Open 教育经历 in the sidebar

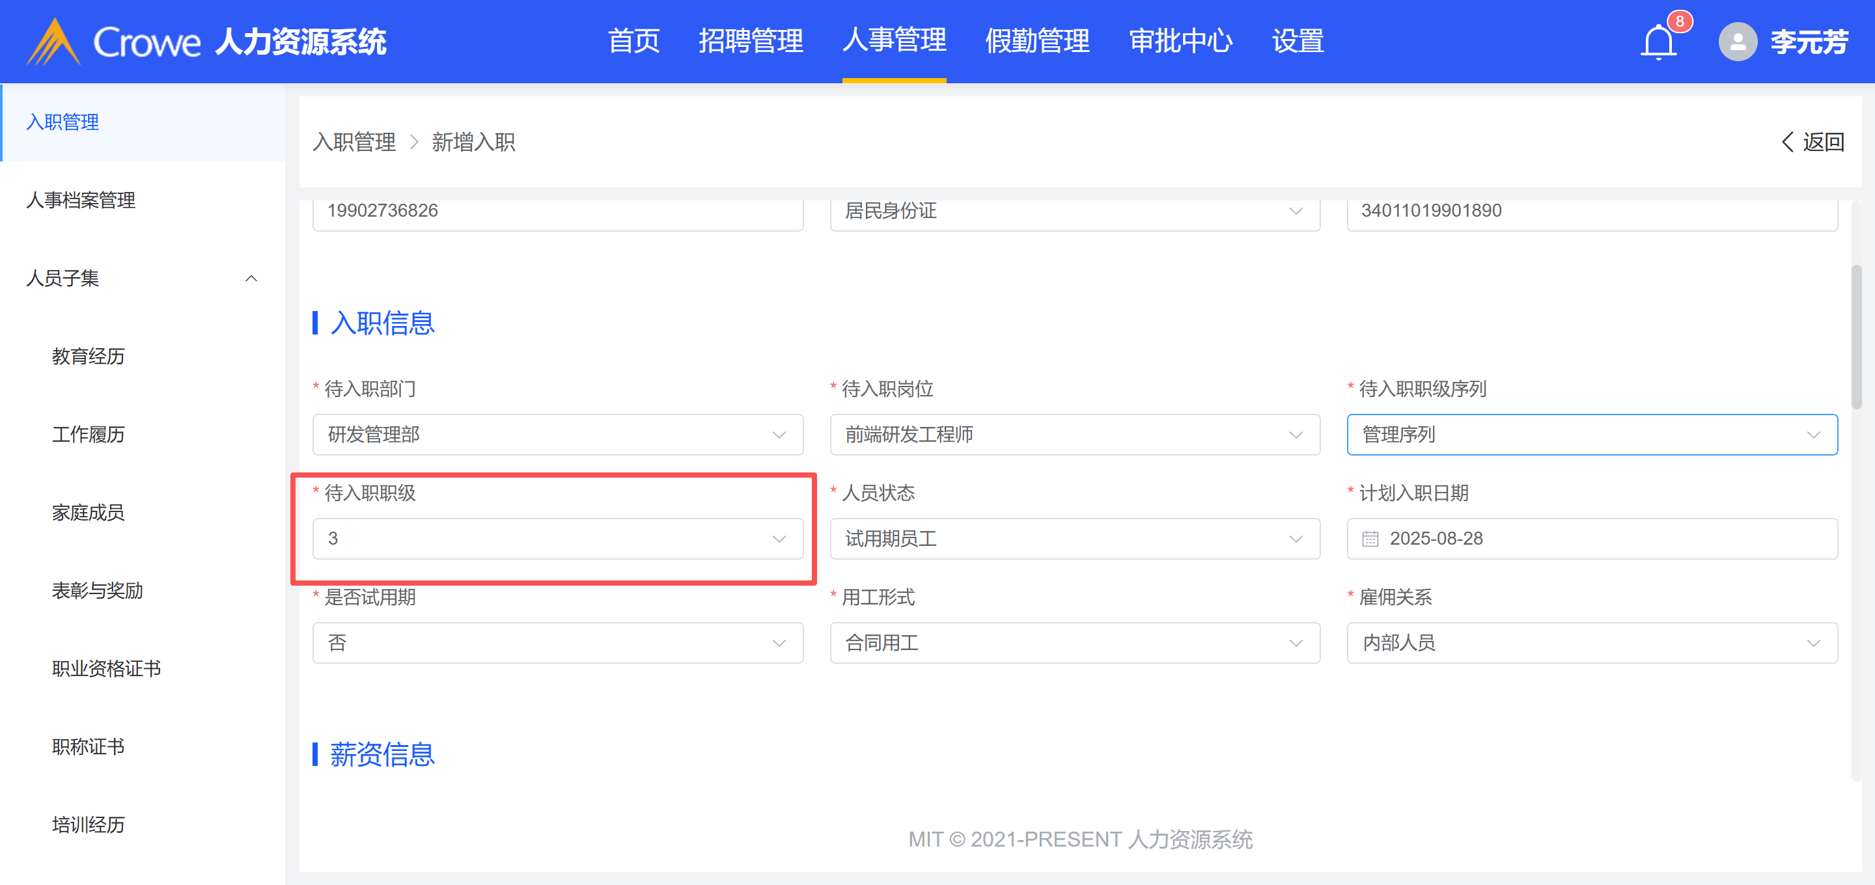coord(88,357)
